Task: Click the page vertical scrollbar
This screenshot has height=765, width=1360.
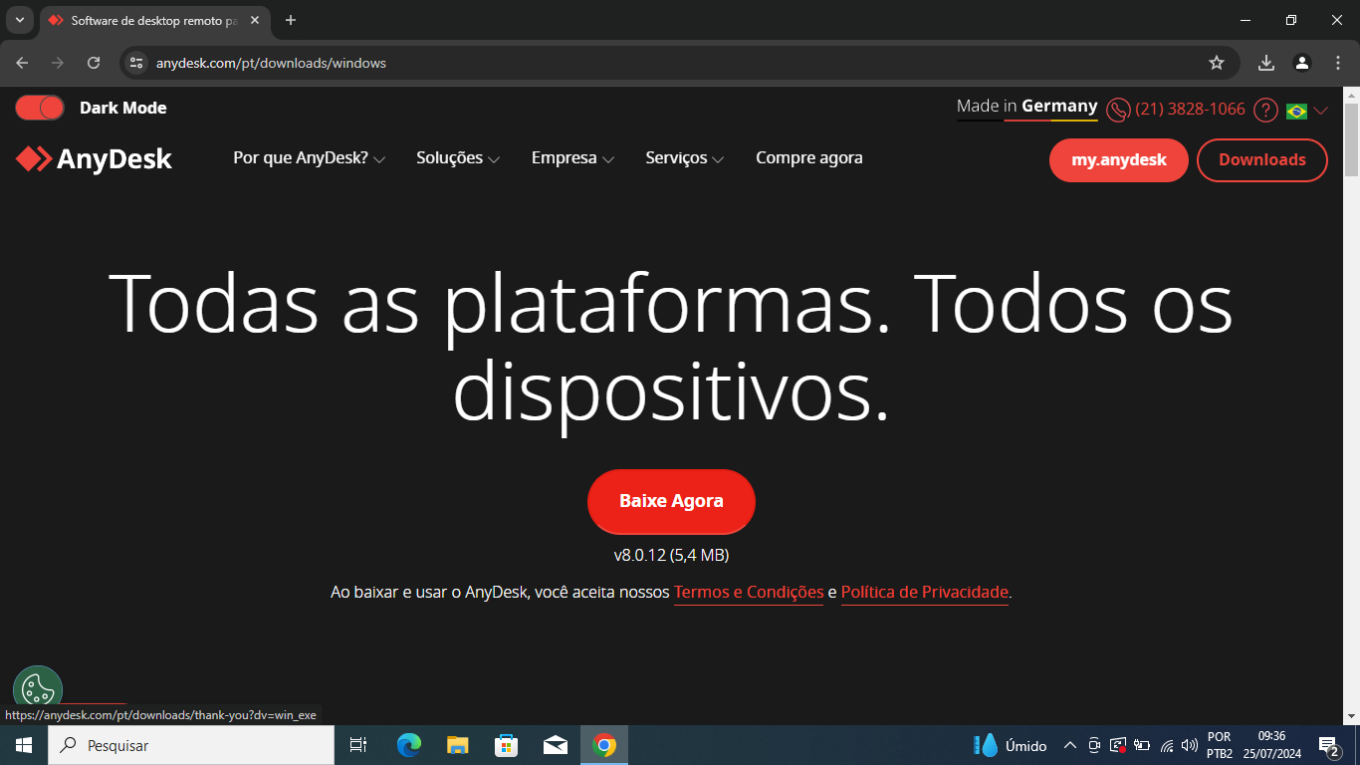Action: pyautogui.click(x=1351, y=139)
